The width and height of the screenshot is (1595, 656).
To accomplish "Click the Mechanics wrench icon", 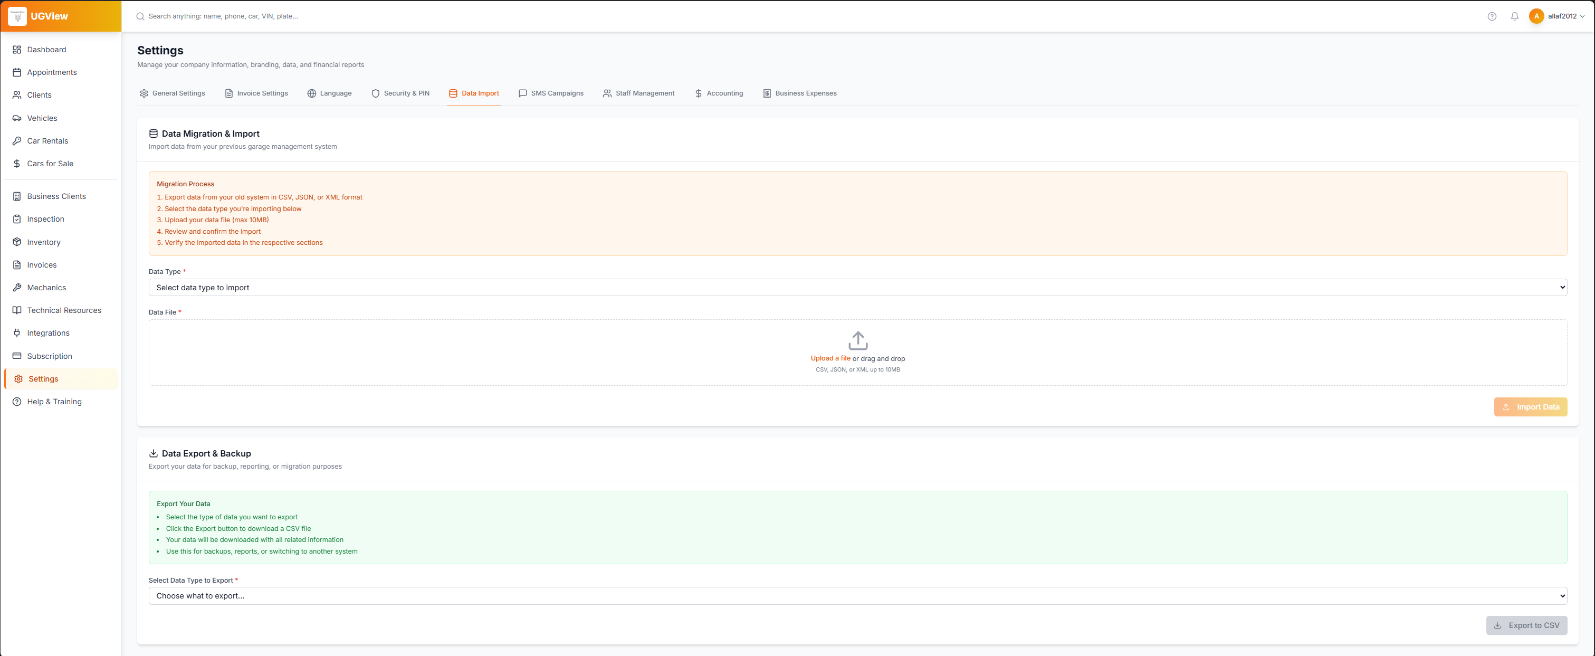I will [17, 288].
